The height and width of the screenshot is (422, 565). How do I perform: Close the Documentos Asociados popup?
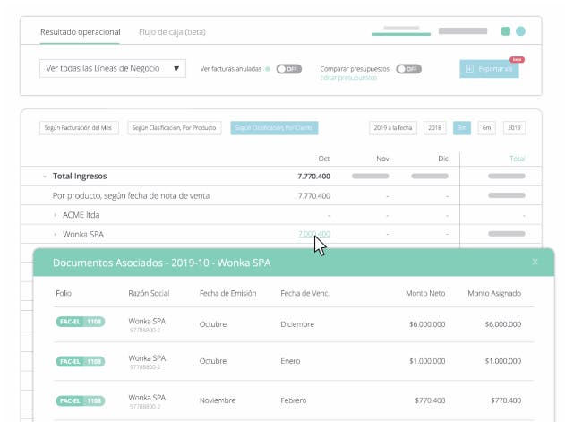535,262
